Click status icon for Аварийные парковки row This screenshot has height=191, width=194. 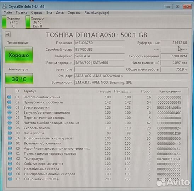[x=10, y=148]
